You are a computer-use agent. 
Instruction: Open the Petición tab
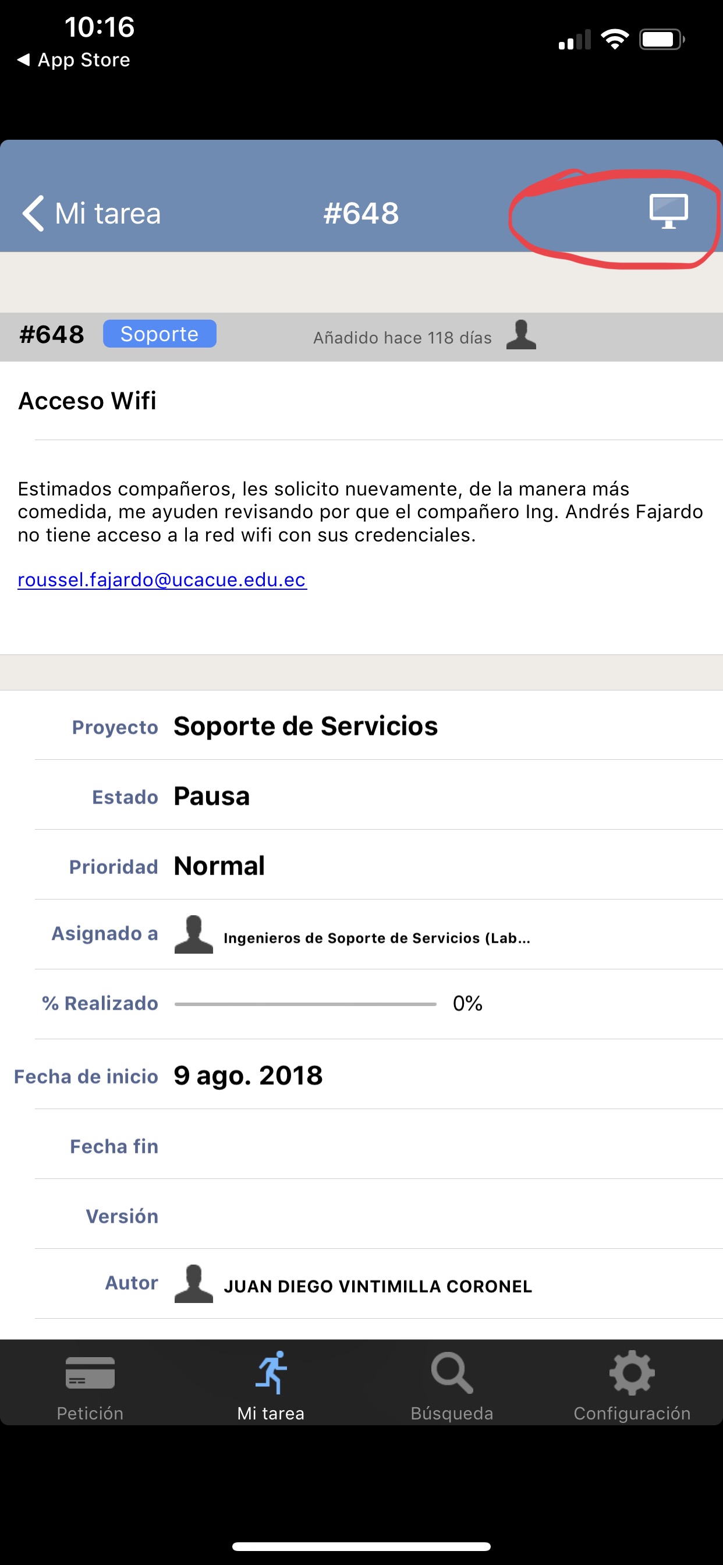pyautogui.click(x=90, y=1385)
